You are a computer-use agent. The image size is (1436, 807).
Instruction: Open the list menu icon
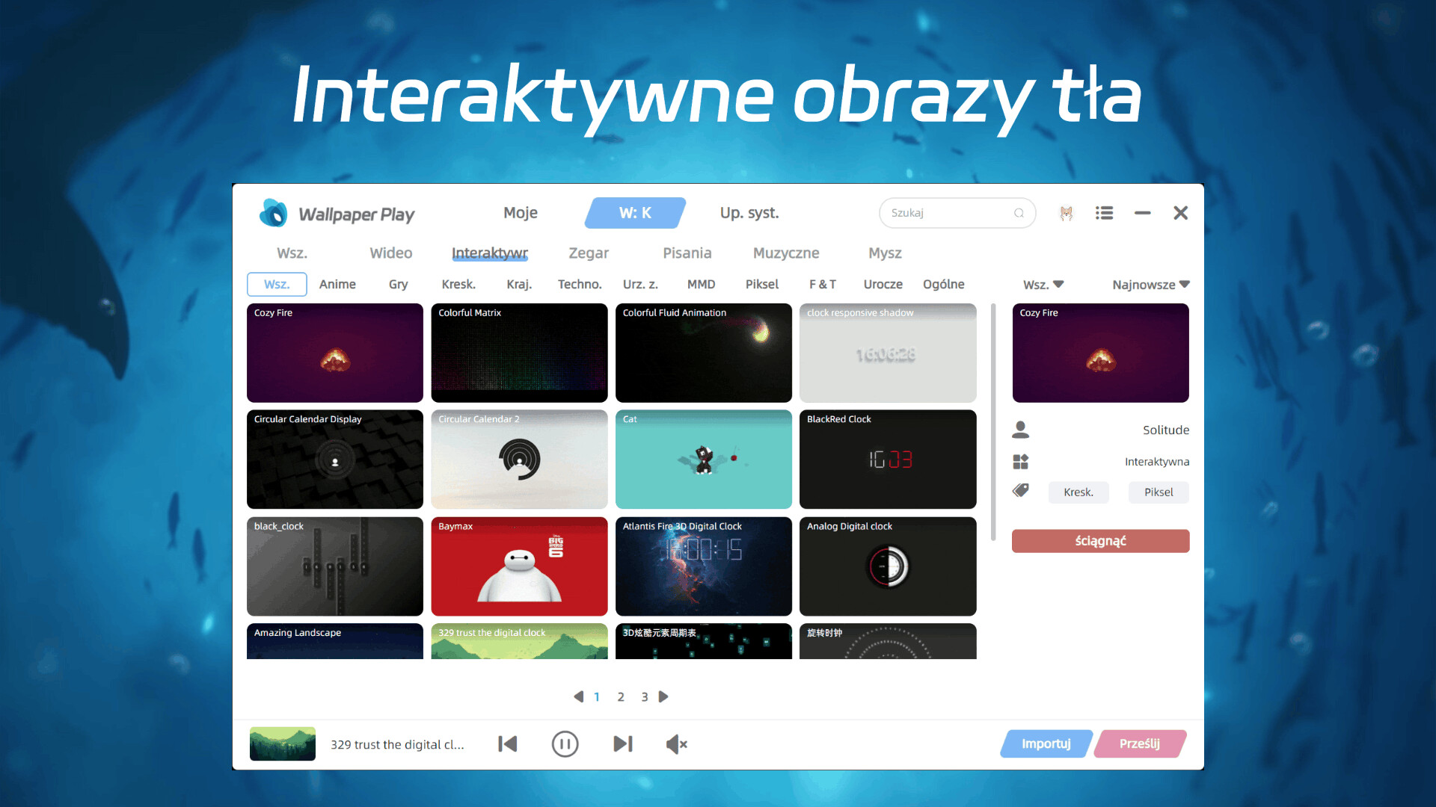point(1104,213)
